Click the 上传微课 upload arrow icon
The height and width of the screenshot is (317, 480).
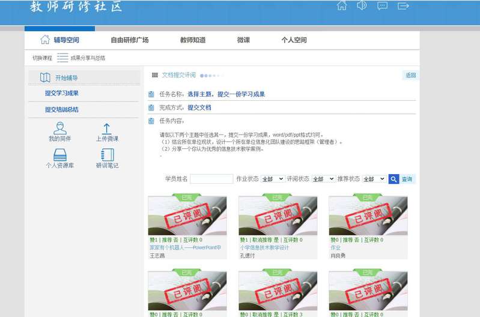click(x=106, y=129)
